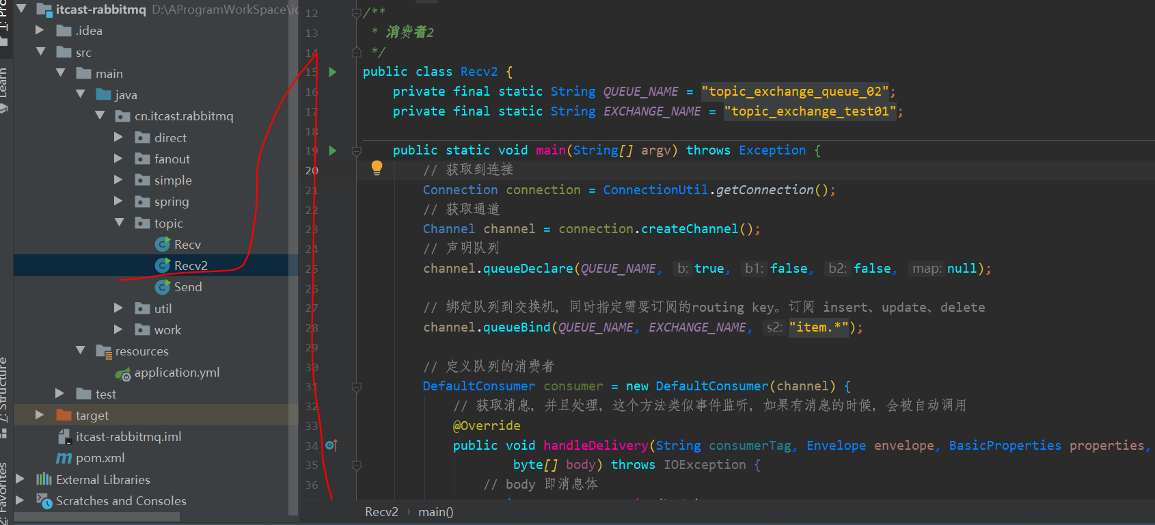Click the project panel horizontal scrollbar
Image resolution: width=1155 pixels, height=525 pixels.
click(x=97, y=517)
